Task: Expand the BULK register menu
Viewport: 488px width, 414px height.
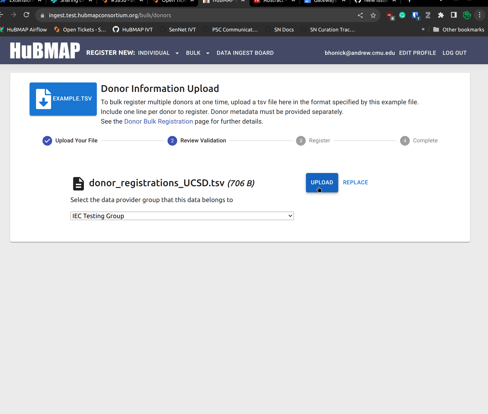Action: tap(198, 53)
